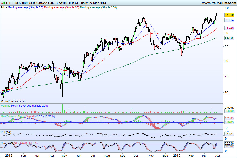
Task: Click the 70 price axis label
Action: point(226,92)
